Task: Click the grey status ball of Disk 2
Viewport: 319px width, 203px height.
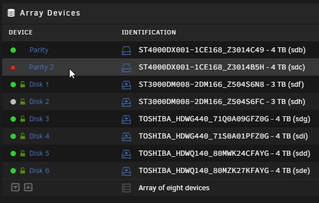Action: [x=13, y=102]
